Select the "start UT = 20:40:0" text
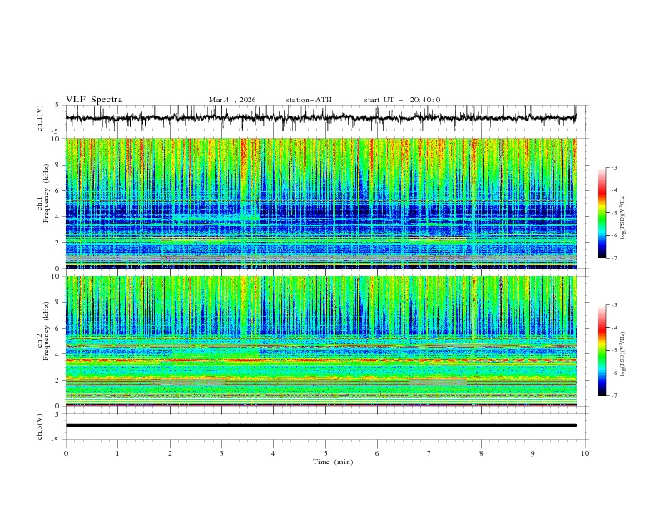Image resolution: width=659 pixels, height=509 pixels. [x=402, y=100]
